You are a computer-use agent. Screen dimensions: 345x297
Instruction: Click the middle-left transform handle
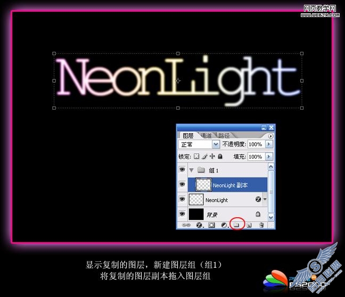[54, 81]
